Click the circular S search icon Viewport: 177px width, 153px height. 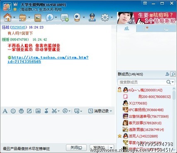65,111
